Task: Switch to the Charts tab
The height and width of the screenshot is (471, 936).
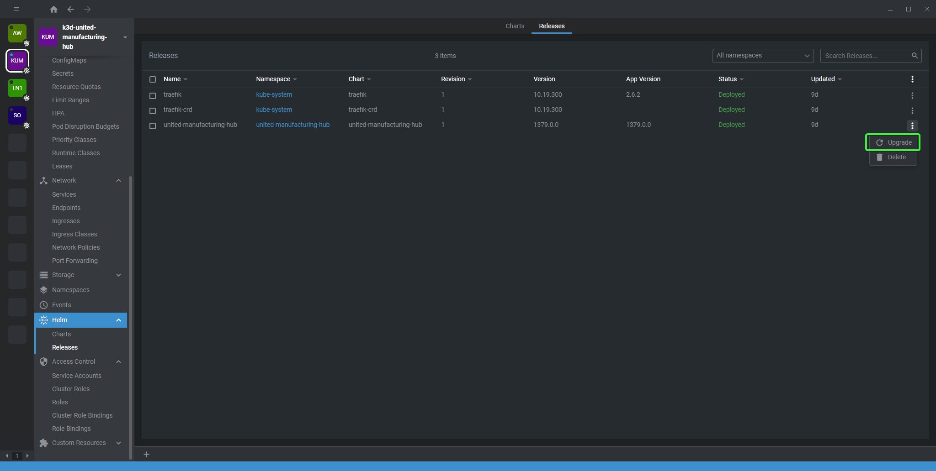Action: click(x=515, y=26)
